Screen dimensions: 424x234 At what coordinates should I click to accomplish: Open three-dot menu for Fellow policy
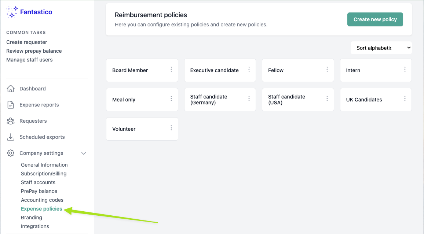[x=327, y=69]
